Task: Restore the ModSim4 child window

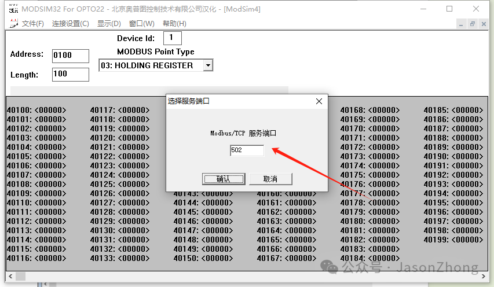Action: coord(472,24)
